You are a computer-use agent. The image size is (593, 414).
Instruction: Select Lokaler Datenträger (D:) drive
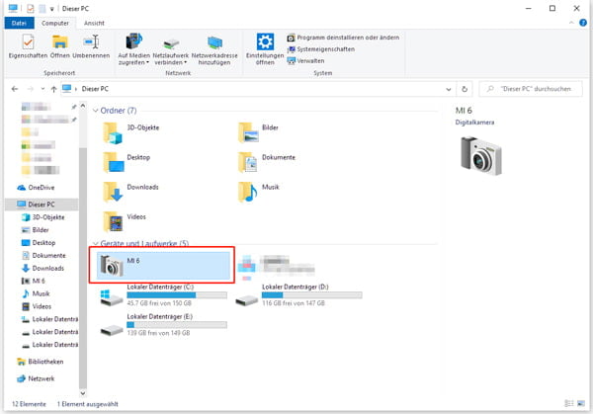point(298,295)
